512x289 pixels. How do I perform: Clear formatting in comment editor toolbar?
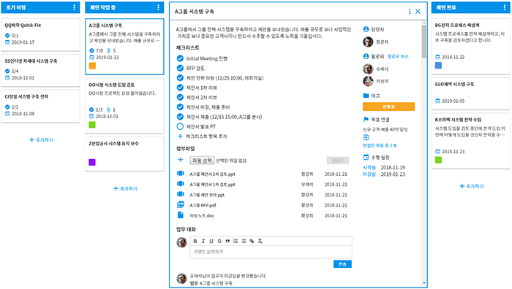(x=260, y=241)
